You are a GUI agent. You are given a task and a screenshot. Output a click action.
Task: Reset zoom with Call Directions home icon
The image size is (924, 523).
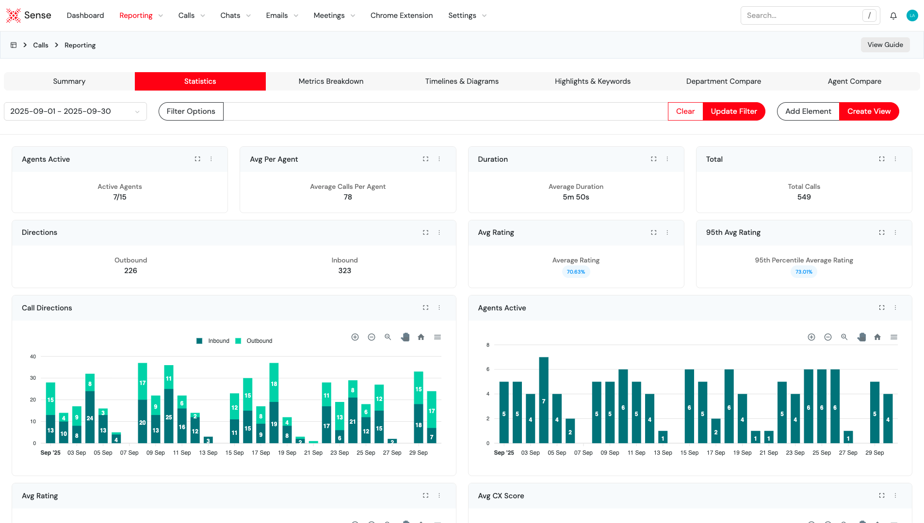click(x=421, y=337)
